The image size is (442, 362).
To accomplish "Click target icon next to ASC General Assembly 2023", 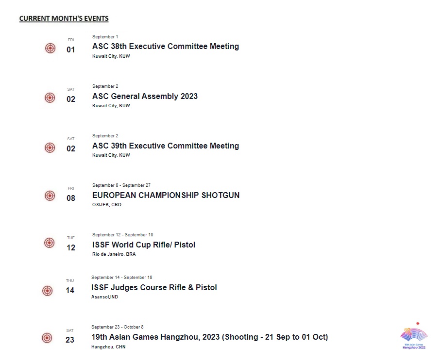I will (50, 98).
